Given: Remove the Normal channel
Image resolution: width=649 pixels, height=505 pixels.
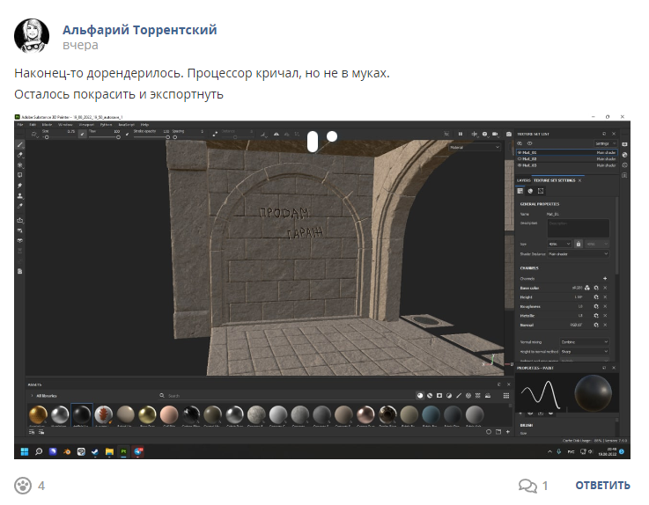Looking at the screenshot, I should point(605,326).
